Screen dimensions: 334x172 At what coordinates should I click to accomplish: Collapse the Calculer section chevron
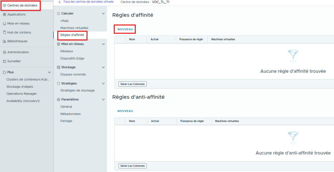[x=103, y=14]
